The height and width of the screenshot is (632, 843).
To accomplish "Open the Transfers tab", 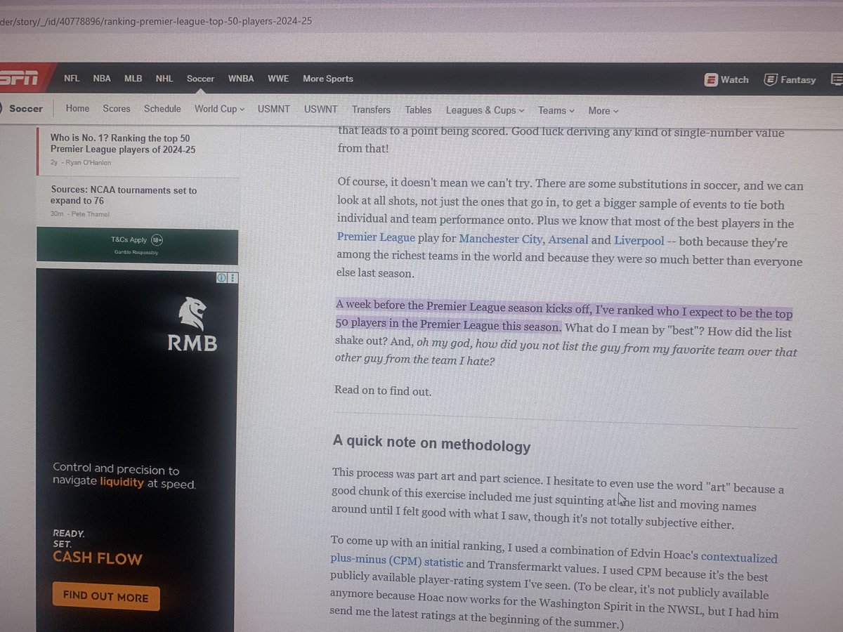I will 371,110.
